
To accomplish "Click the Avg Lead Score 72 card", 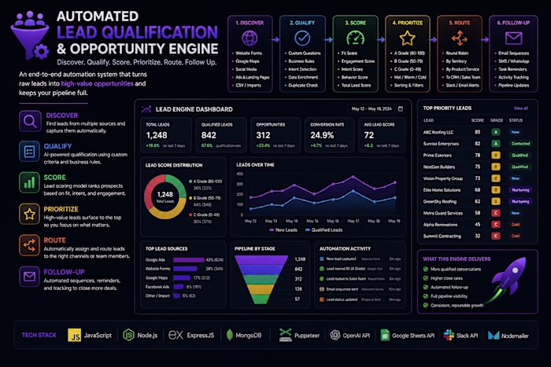I will click(383, 135).
